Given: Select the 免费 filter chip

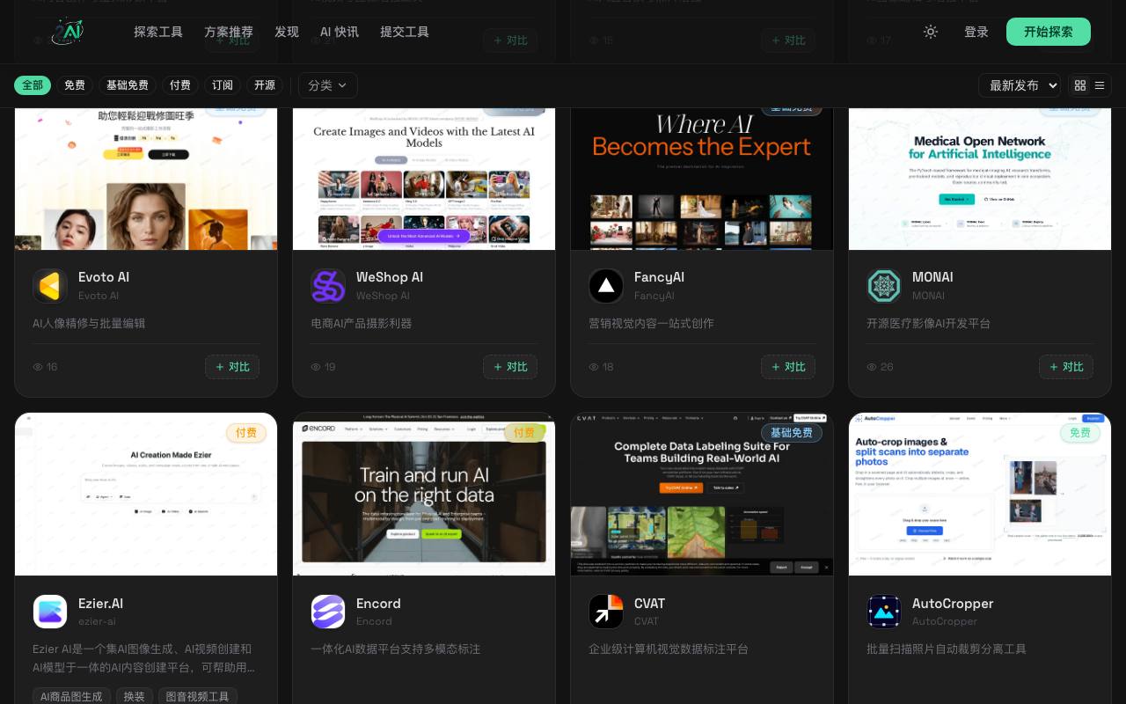Looking at the screenshot, I should (75, 85).
